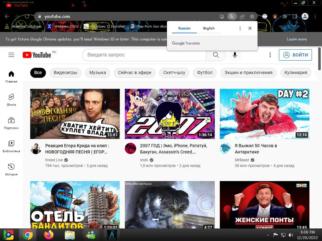Click the taskbar network icon
Image resolution: width=322 pixels, height=241 pixels.
click(283, 235)
